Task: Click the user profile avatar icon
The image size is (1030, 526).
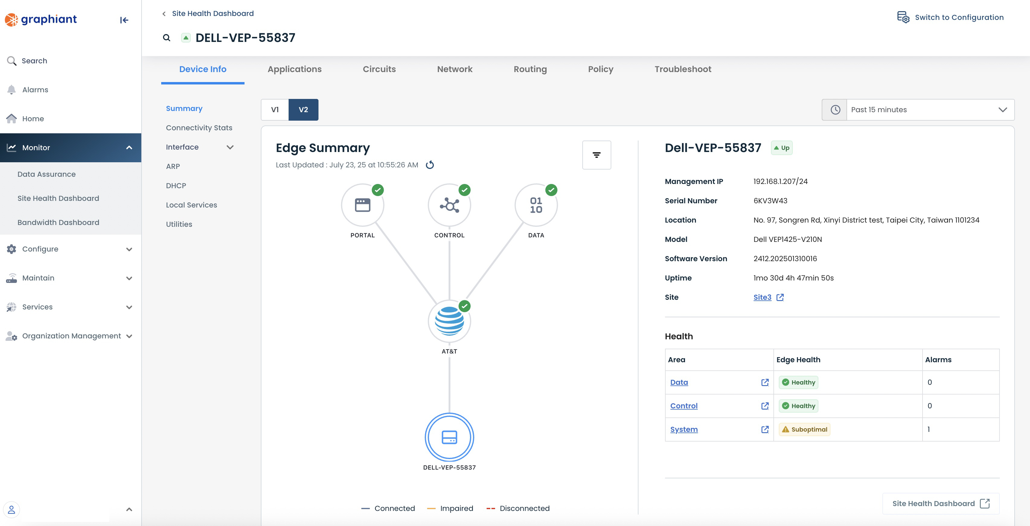Action: point(11,510)
